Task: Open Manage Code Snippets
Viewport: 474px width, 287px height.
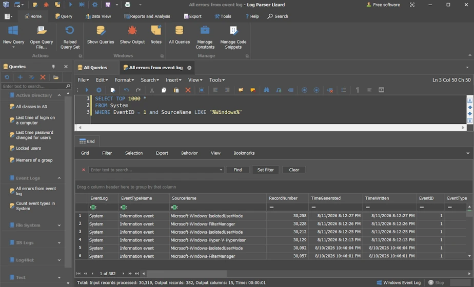Action: 233,37
